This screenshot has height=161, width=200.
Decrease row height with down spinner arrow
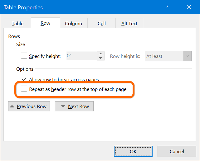tap(101, 58)
